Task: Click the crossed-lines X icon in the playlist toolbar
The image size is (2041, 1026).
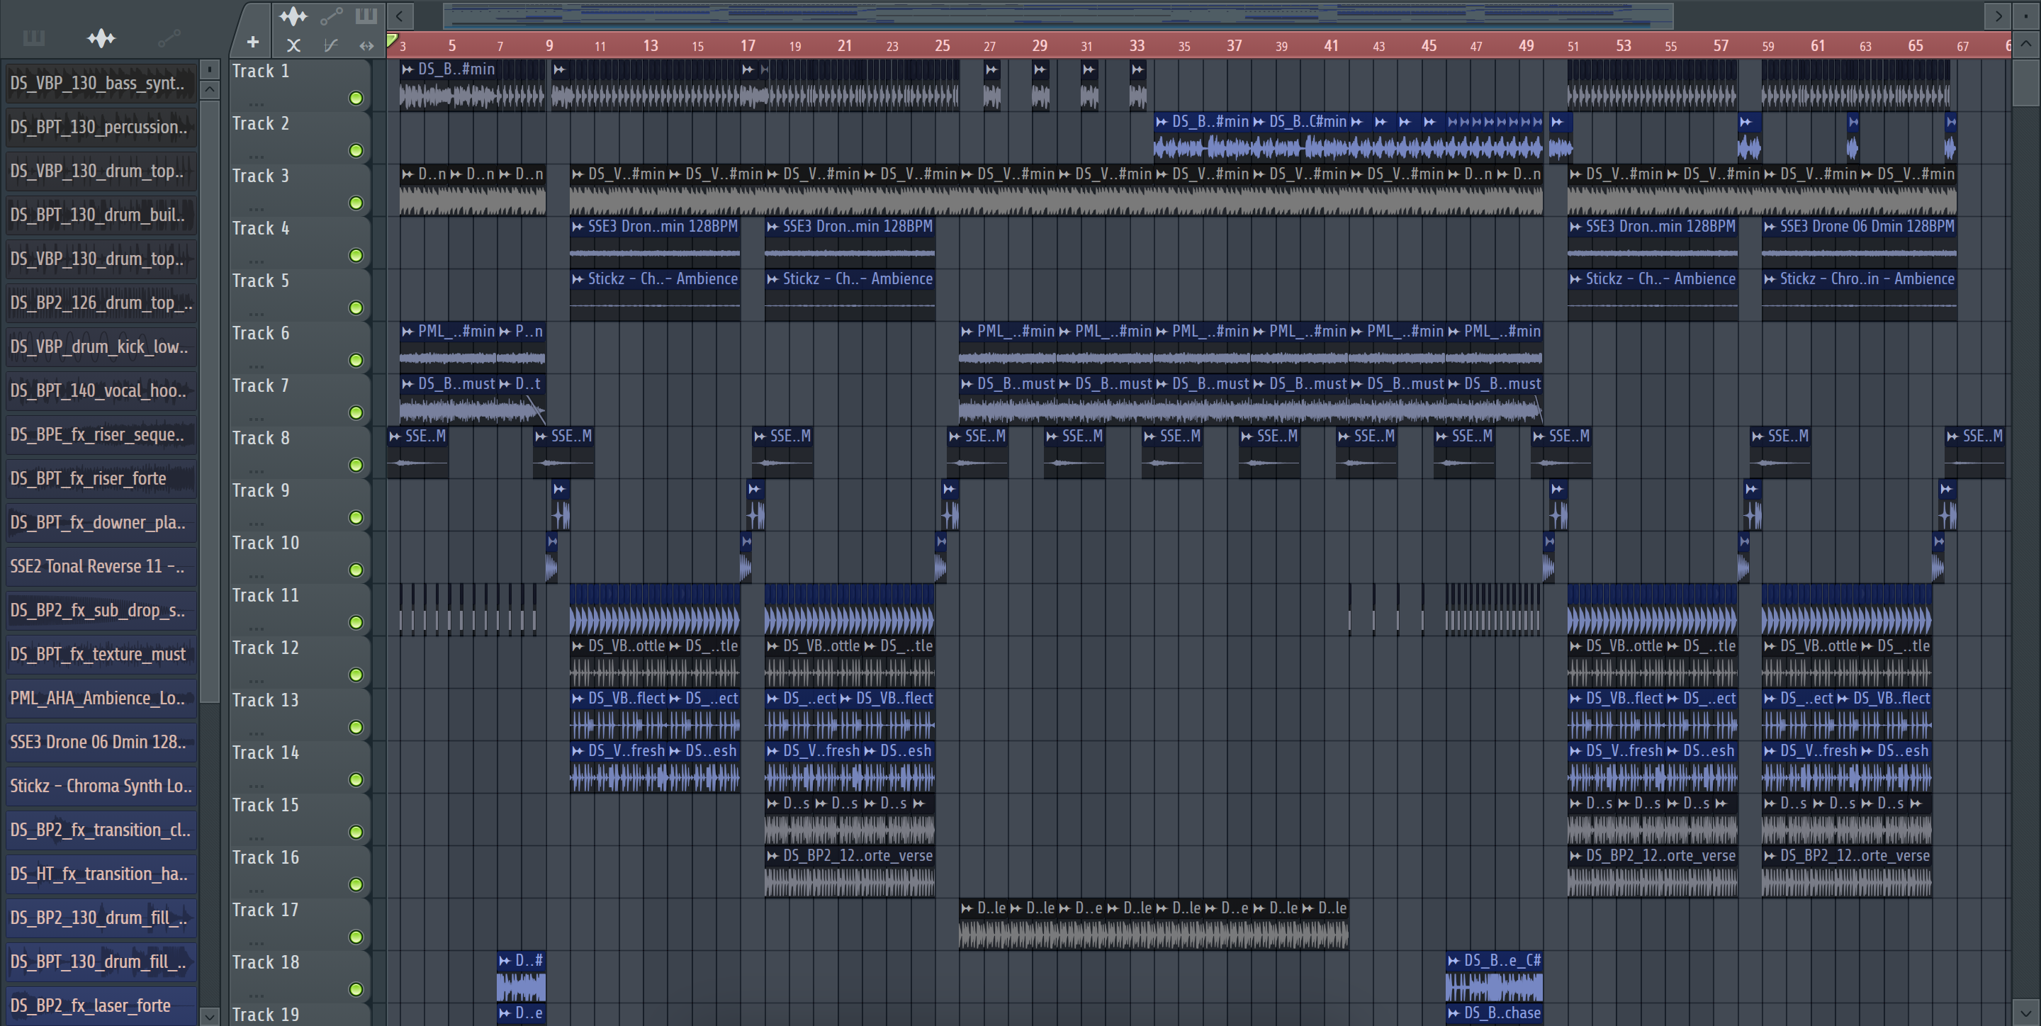Action: pyautogui.click(x=293, y=45)
